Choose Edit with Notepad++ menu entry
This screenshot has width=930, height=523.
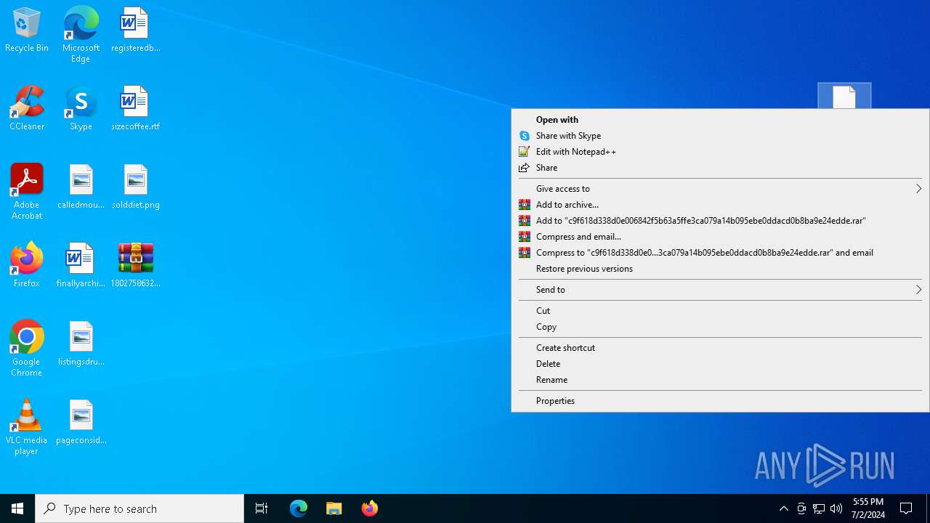(720, 152)
